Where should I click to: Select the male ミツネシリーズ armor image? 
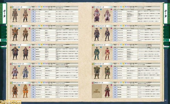tap(97, 15)
